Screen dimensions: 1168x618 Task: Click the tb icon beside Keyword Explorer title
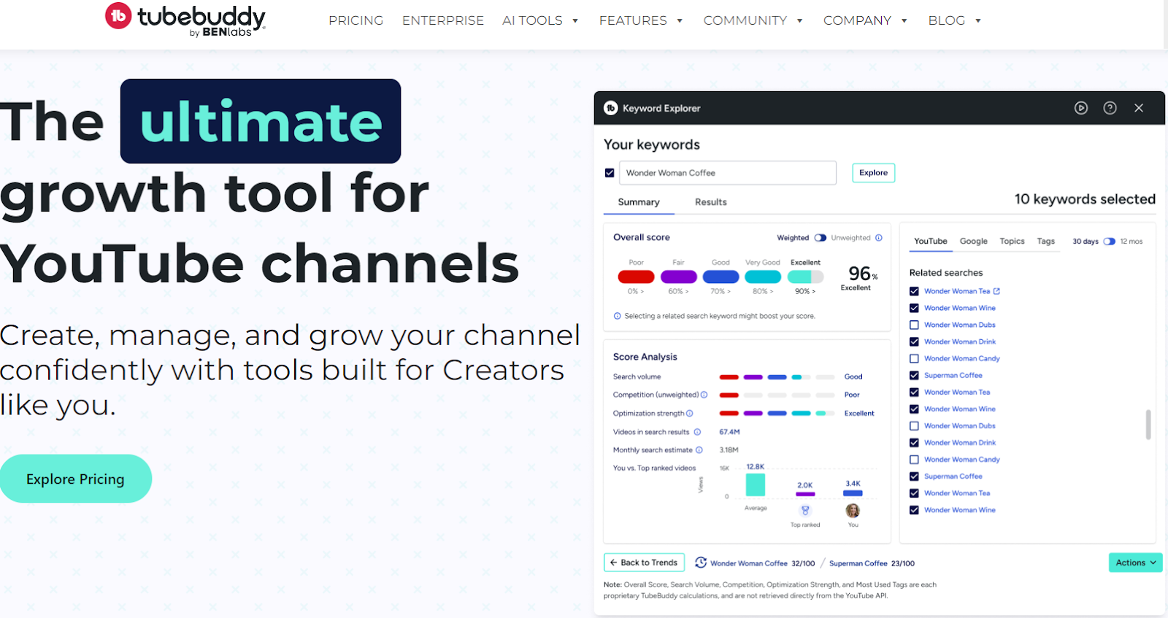click(x=611, y=108)
